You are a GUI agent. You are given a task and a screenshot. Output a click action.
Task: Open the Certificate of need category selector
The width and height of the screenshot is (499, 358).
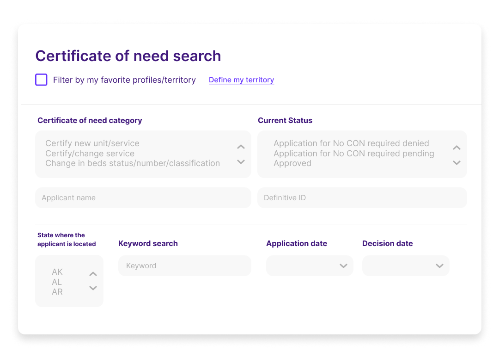tap(143, 154)
